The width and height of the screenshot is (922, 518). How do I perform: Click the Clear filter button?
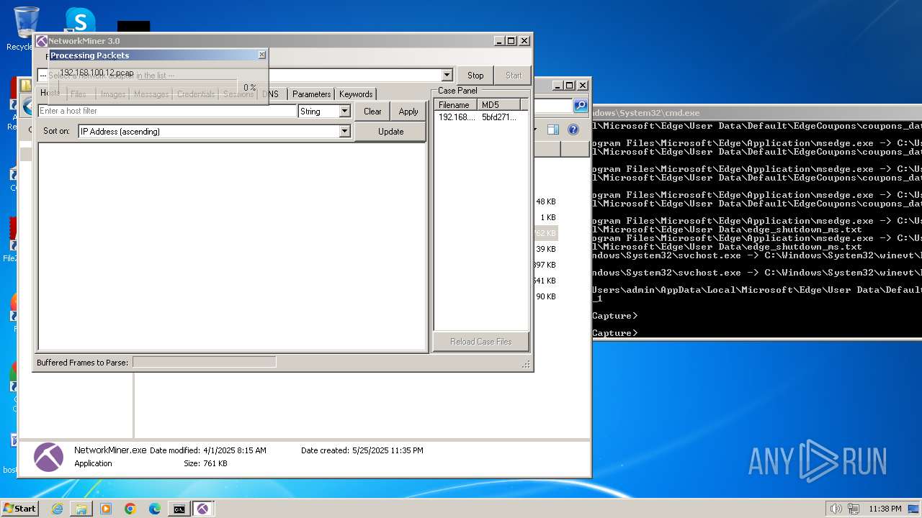pyautogui.click(x=372, y=112)
